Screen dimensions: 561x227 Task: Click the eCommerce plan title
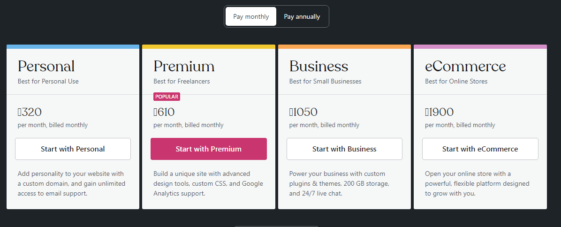465,66
